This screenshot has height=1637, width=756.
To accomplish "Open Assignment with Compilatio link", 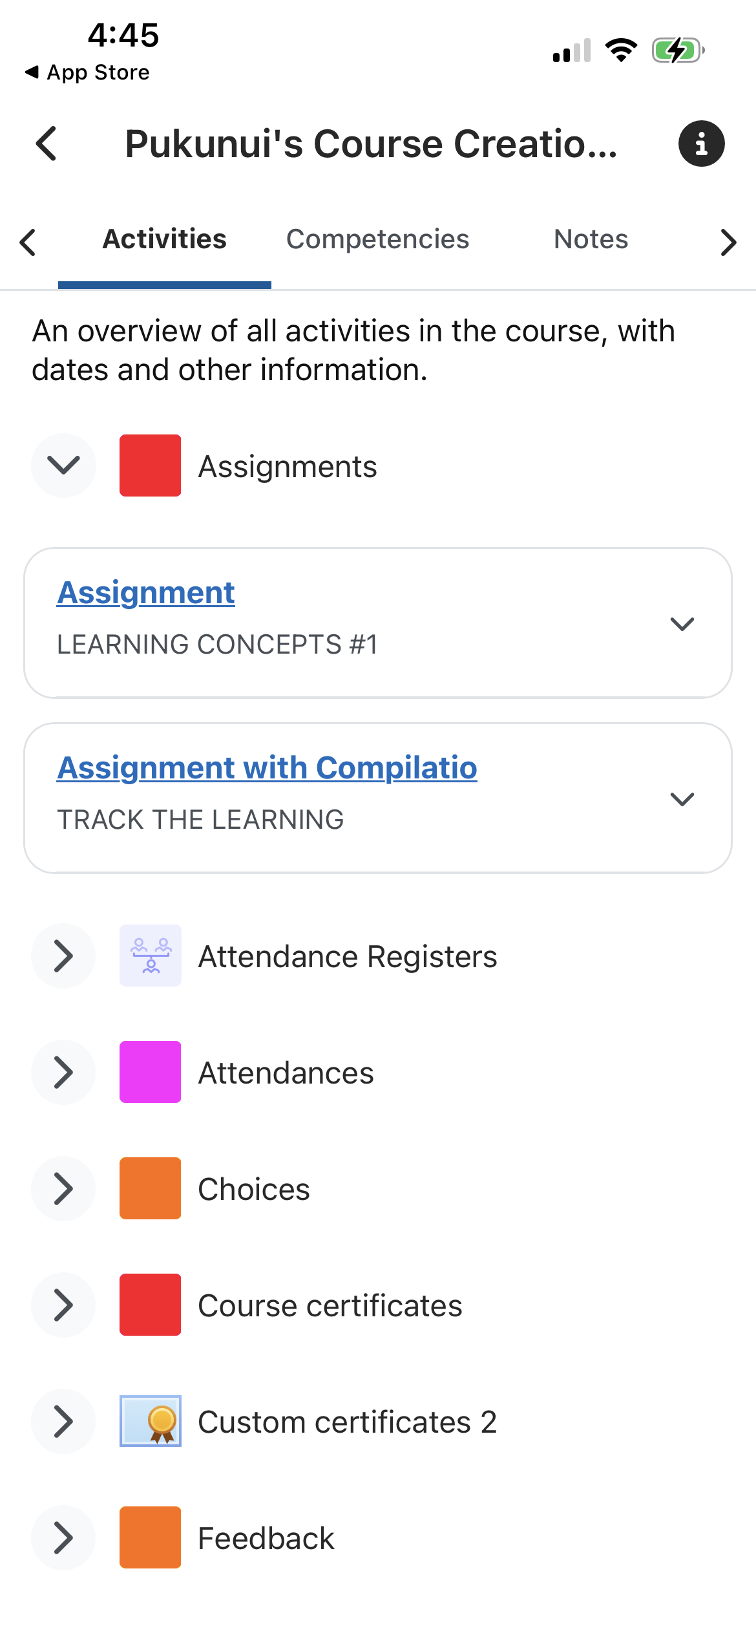I will [x=267, y=768].
